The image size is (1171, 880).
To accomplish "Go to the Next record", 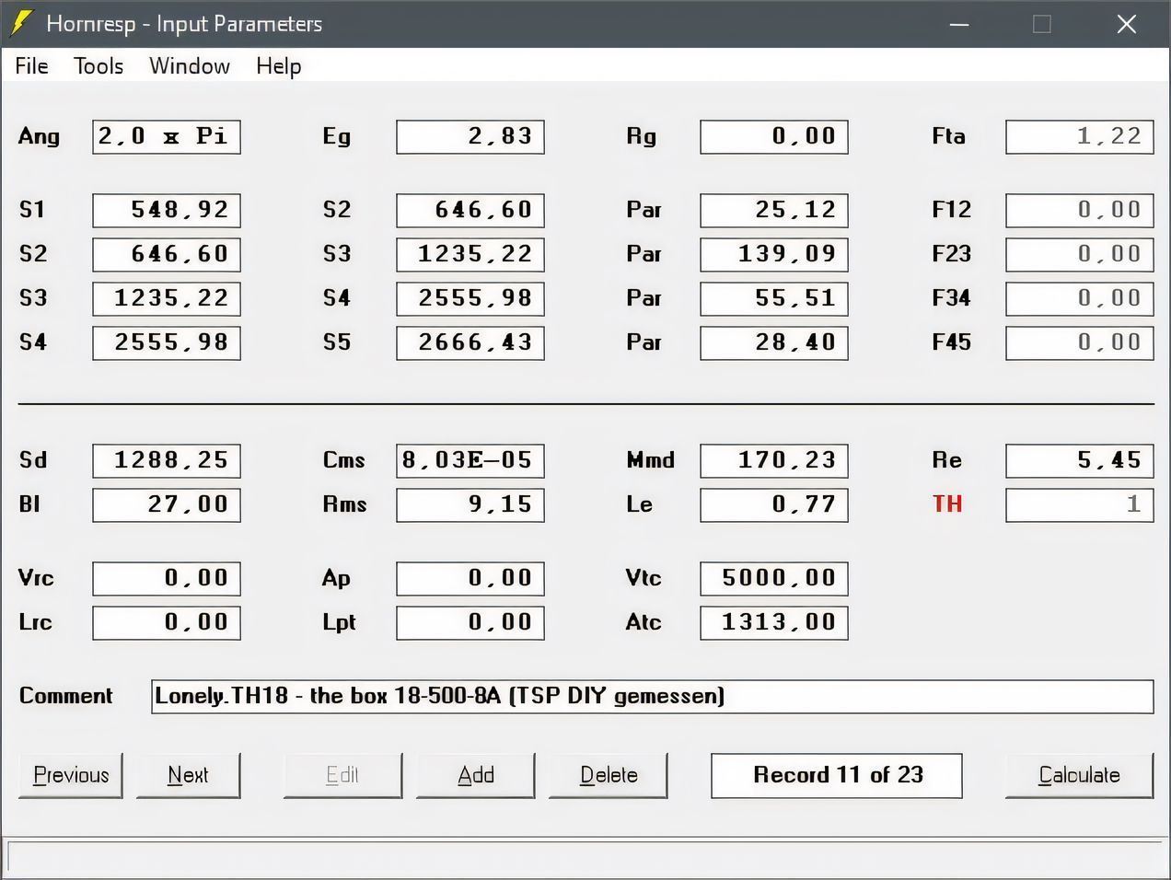I will click(x=188, y=775).
